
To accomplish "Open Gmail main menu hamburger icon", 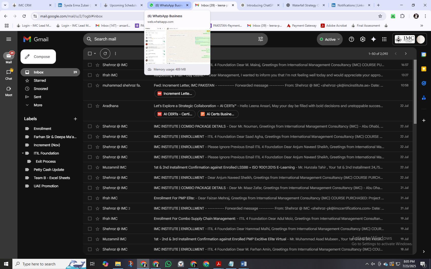I will click(9, 39).
